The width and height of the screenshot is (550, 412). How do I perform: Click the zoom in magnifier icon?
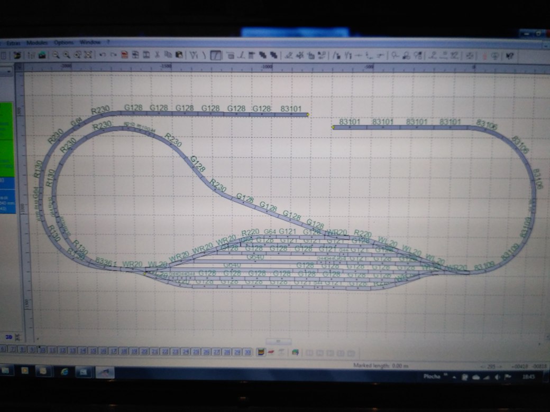click(x=57, y=54)
